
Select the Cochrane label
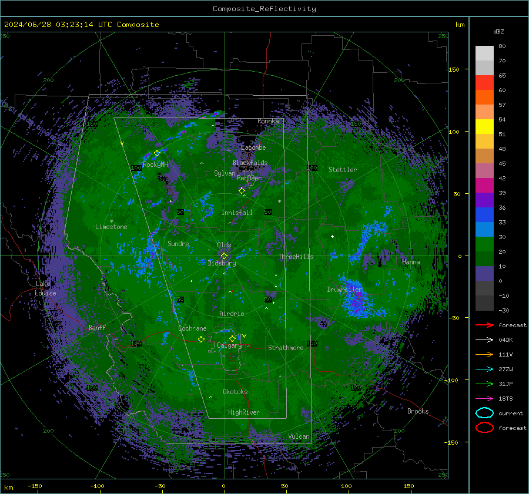(192, 328)
